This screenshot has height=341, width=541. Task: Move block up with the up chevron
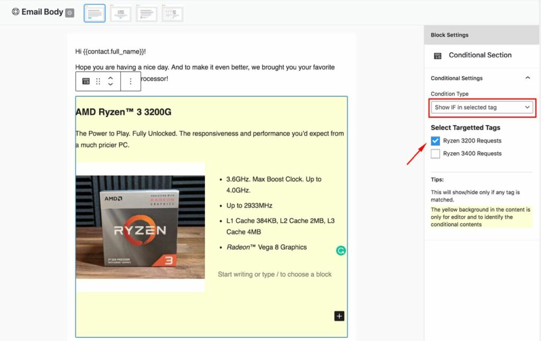110,78
